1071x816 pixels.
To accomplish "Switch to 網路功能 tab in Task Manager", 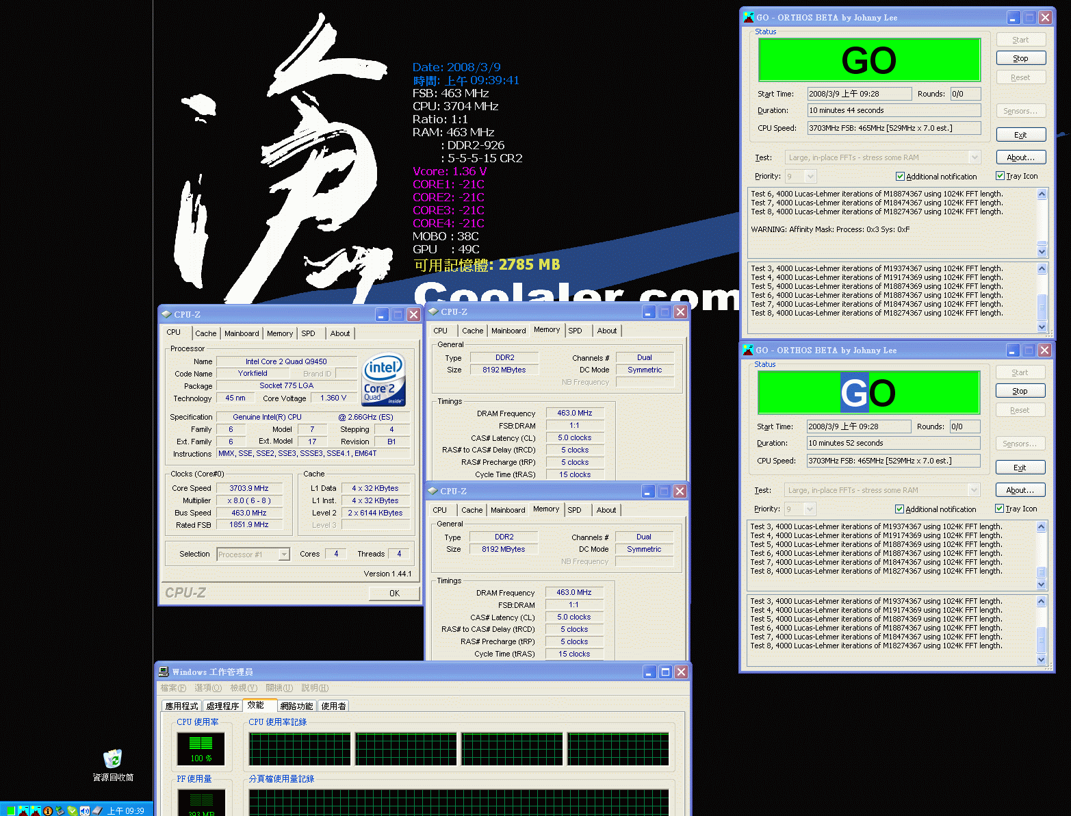I will tap(296, 706).
